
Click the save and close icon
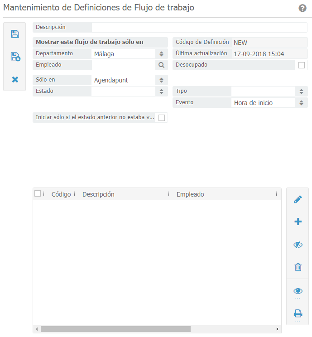pos(15,57)
